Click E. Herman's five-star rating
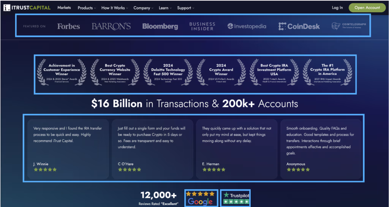 [214, 169]
